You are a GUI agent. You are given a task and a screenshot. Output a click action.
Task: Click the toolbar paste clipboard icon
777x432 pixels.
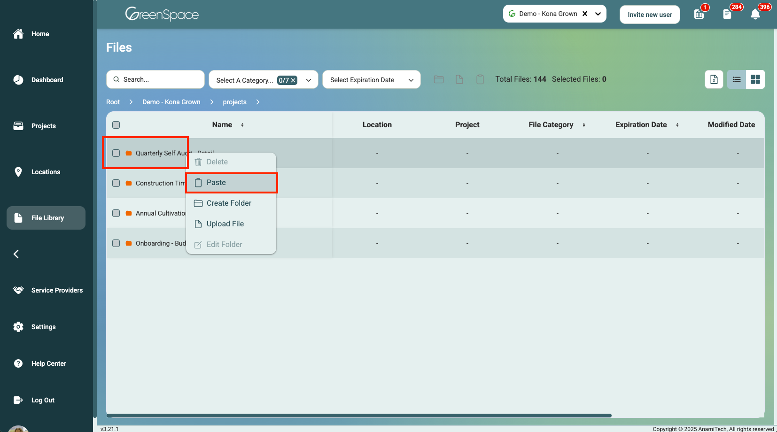(480, 79)
